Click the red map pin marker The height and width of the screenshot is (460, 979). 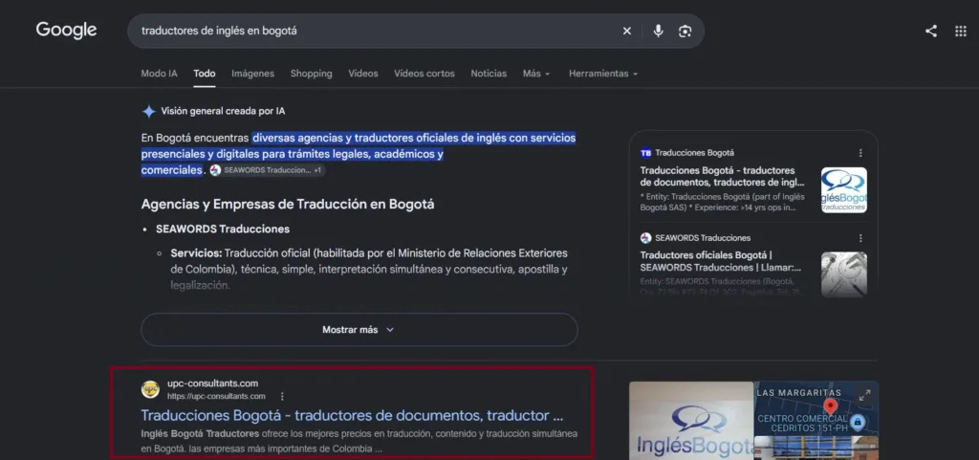(830, 407)
